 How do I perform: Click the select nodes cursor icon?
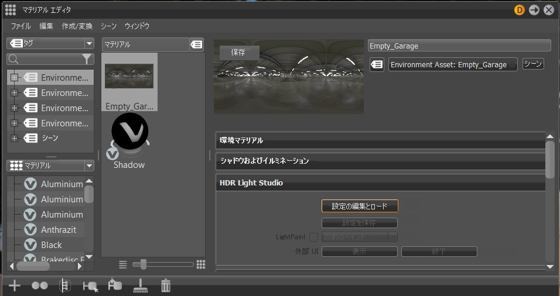[x=90, y=286]
